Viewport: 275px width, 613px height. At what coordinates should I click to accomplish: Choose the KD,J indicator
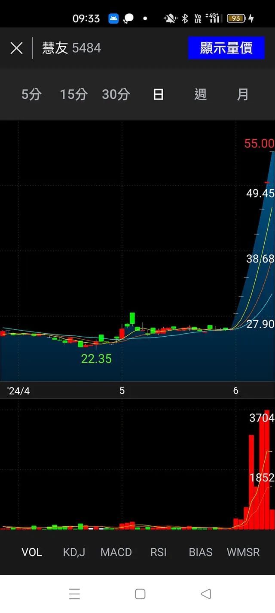74,552
